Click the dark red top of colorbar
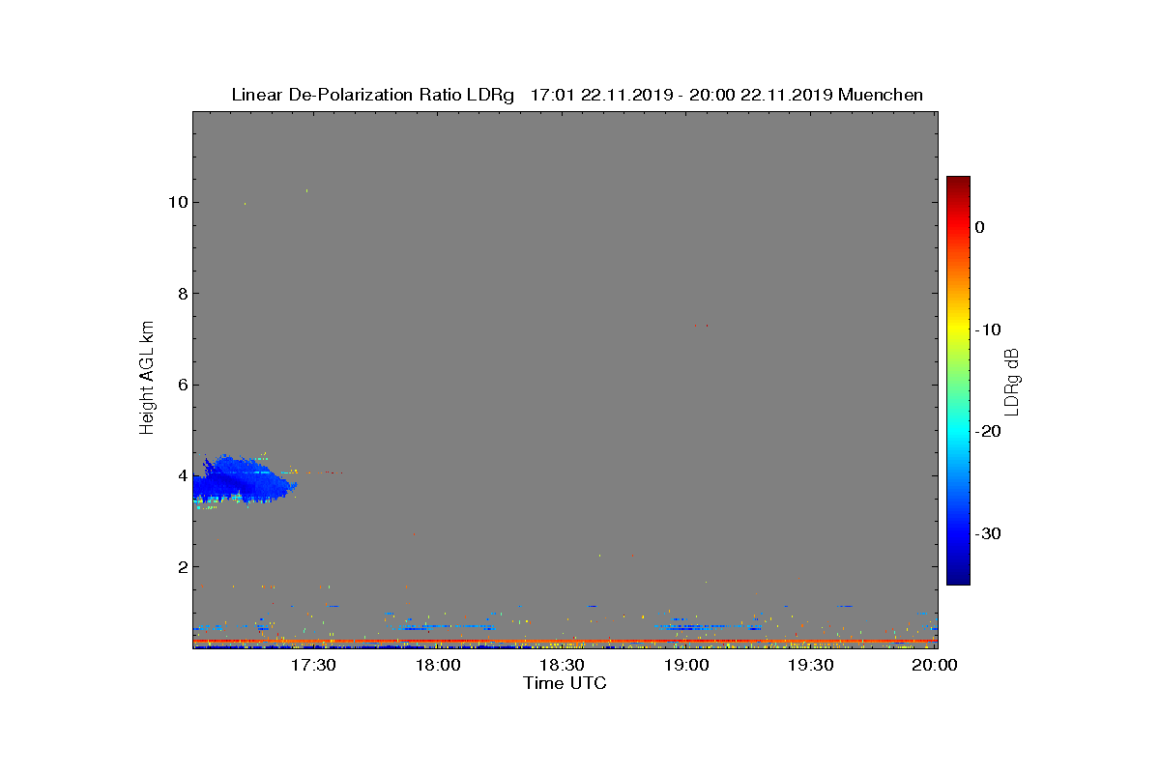Image resolution: width=1160 pixels, height=773 pixels. pos(958,184)
